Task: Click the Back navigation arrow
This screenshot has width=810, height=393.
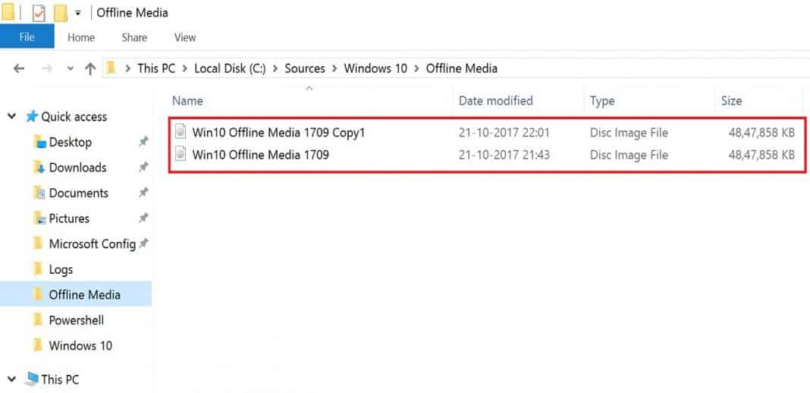Action: click(x=19, y=68)
